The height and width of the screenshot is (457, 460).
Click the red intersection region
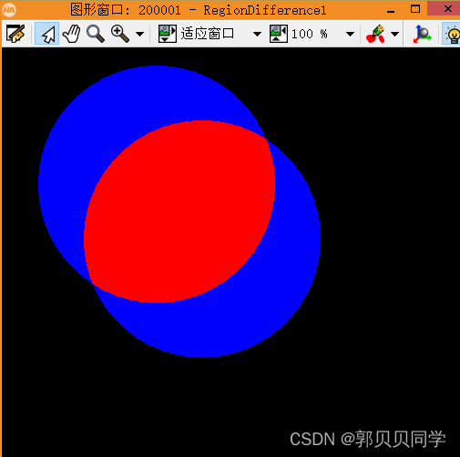(x=179, y=212)
